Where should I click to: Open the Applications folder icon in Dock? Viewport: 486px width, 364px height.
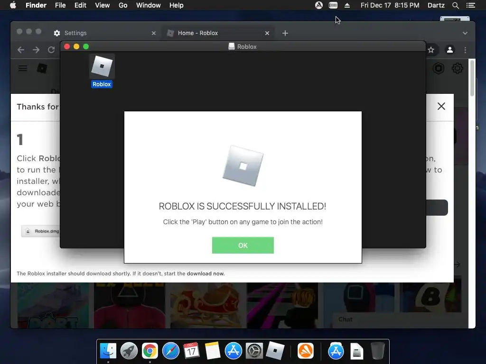[336, 351]
